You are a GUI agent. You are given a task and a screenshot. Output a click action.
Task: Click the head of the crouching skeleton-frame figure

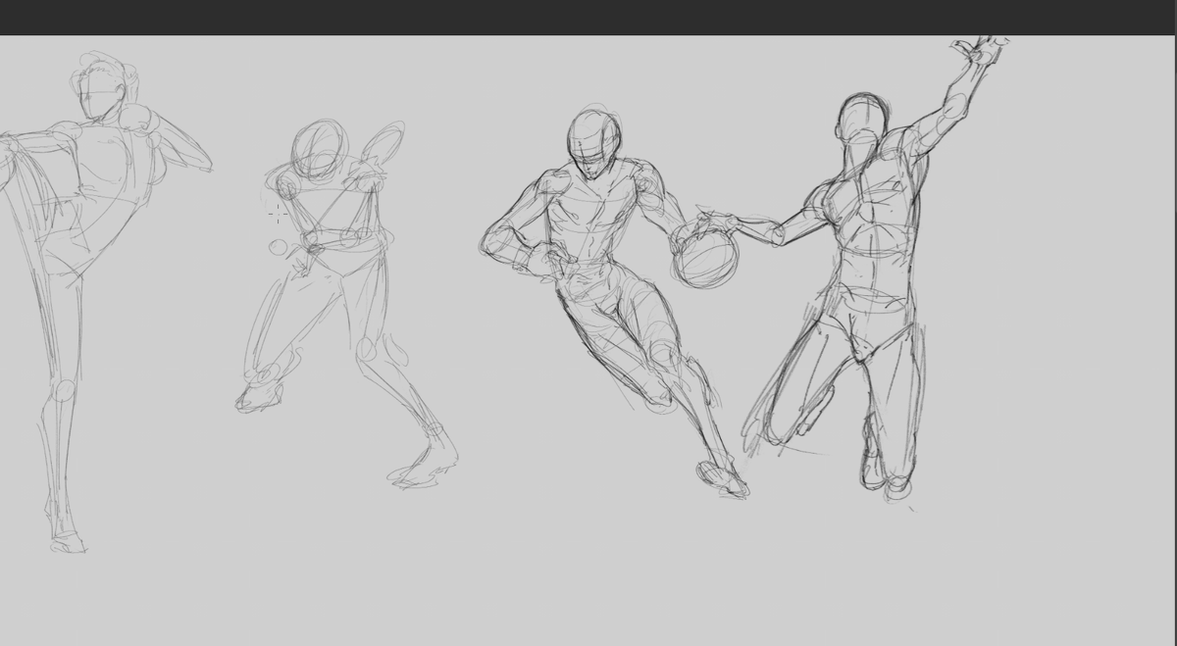[320, 150]
